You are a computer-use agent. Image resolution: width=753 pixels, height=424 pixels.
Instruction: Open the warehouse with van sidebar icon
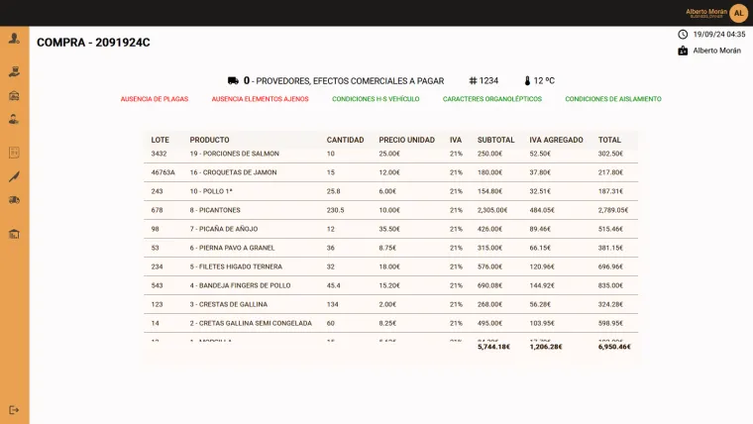point(14,95)
